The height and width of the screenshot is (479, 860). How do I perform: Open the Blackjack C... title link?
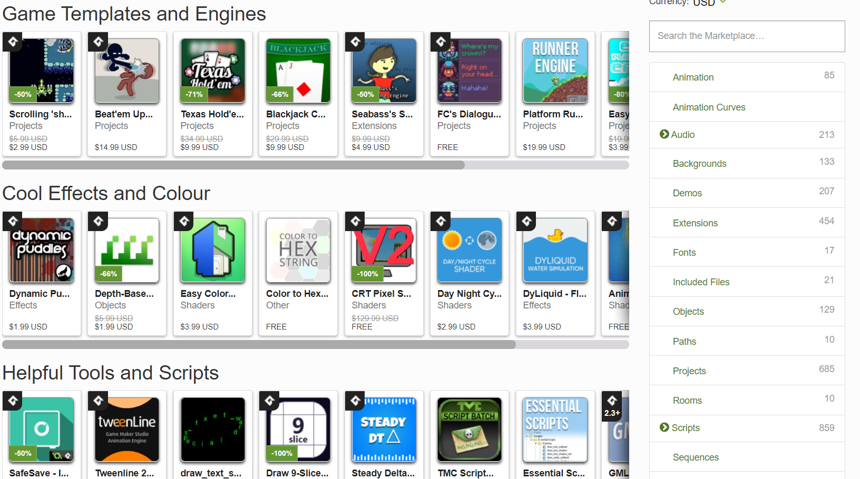[296, 114]
